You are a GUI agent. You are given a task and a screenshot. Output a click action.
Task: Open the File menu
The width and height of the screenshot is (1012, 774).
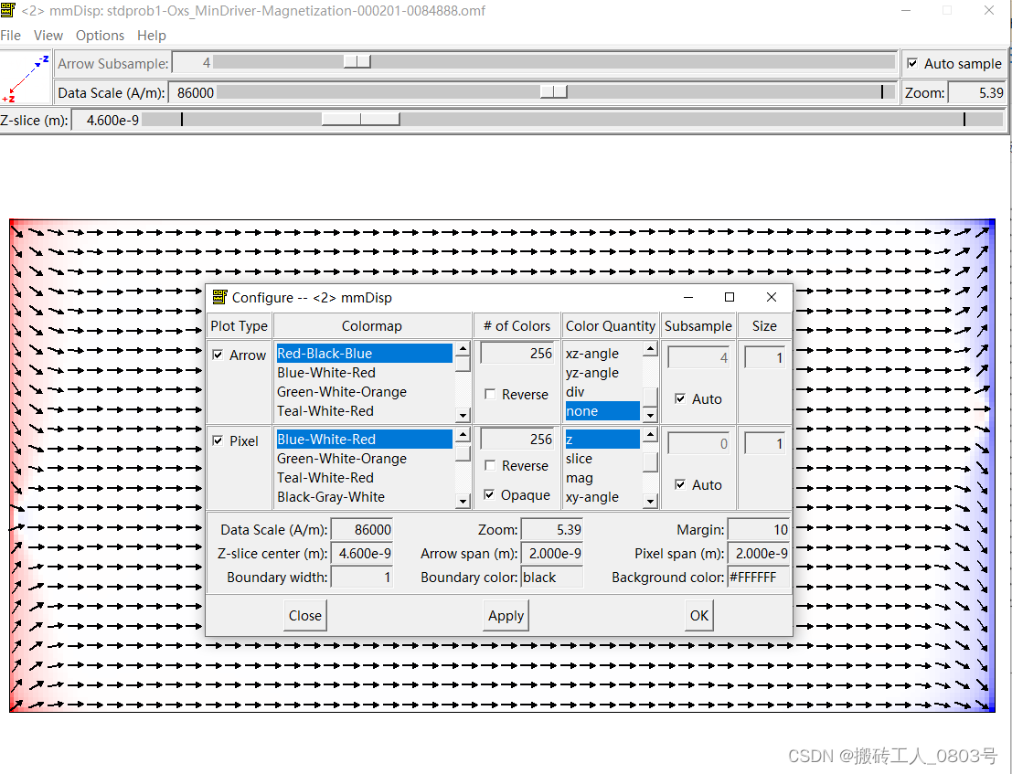pyautogui.click(x=10, y=36)
